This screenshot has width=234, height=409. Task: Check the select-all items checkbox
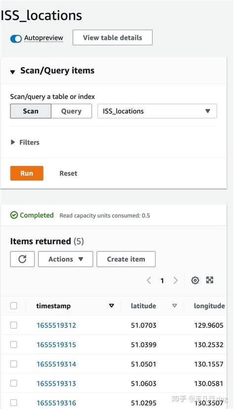13,306
